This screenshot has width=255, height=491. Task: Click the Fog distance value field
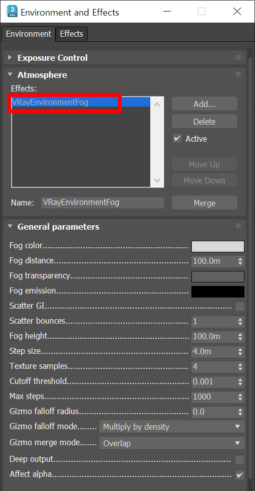[x=214, y=261]
